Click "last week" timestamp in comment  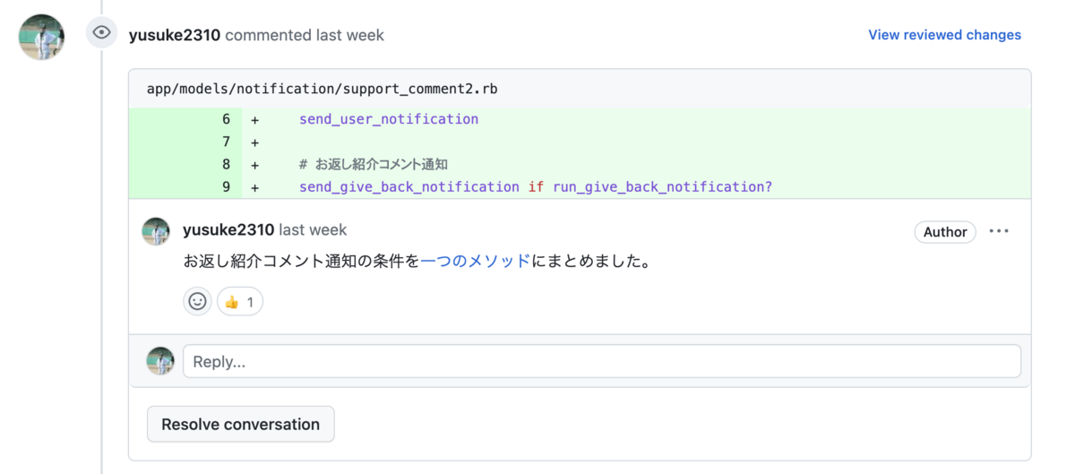313,230
